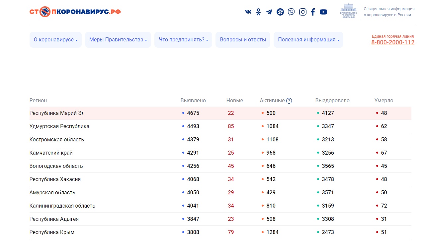Screen dimensions: 428x241
Task: Open the Facebook page icon
Action: (x=313, y=12)
